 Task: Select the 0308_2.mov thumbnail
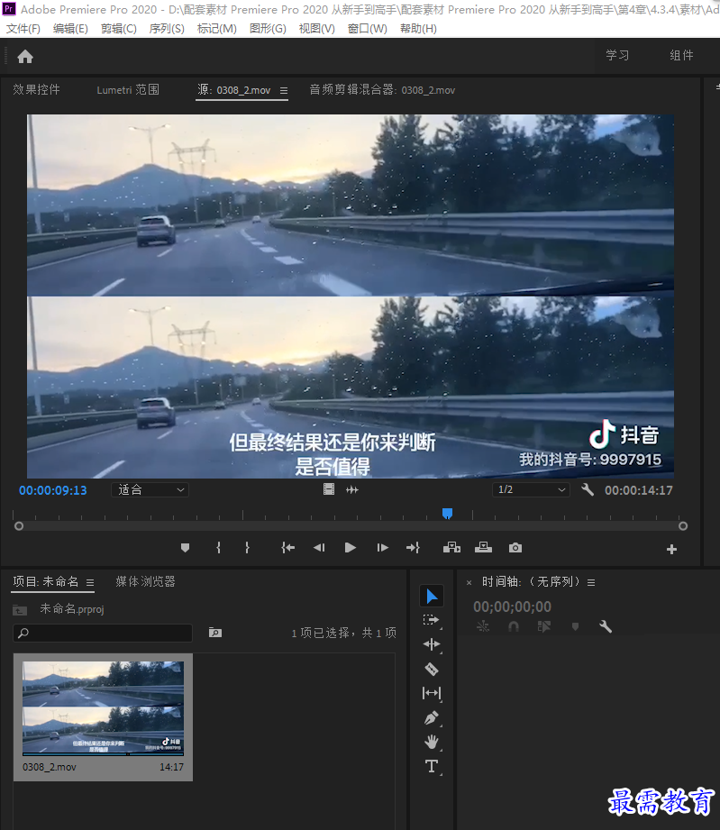click(104, 707)
